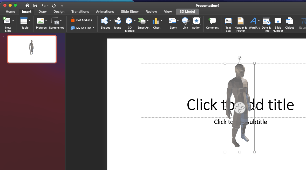Insert a Table
306x170 pixels.
coord(24,21)
